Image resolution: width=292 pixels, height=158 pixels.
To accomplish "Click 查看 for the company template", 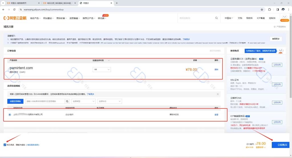I will 216,115.
